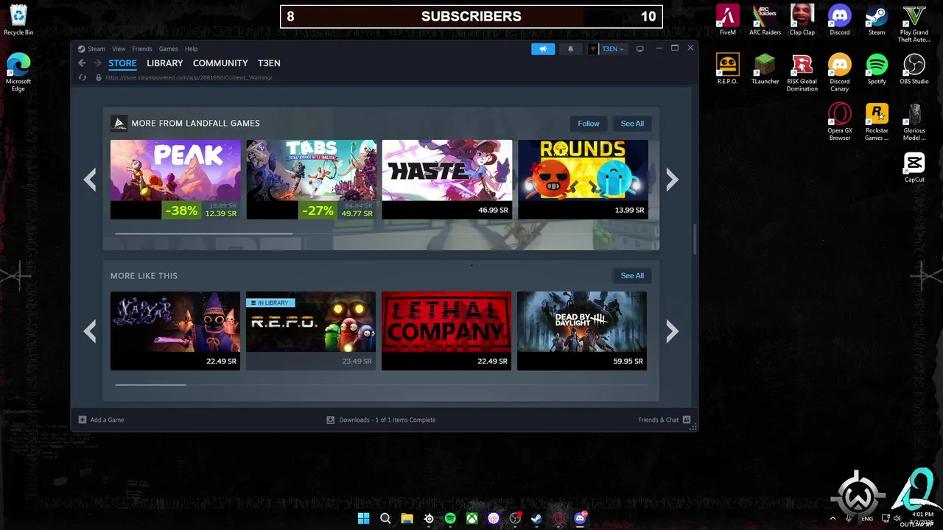Select Play Grand Theft Auto desktop icon
Image resolution: width=943 pixels, height=530 pixels.
tap(914, 24)
